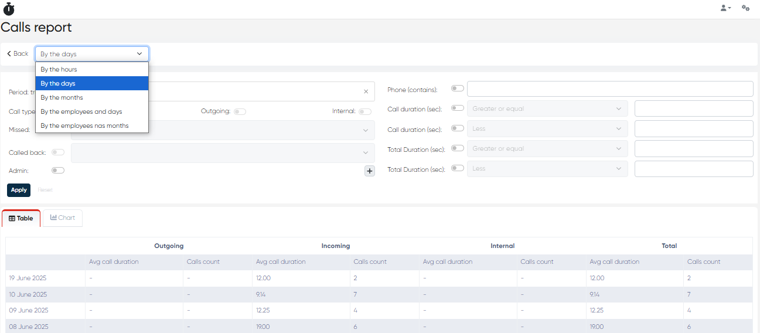Click the stopwatch app logo
Viewport: 760px width, 333px height.
coord(9,9)
